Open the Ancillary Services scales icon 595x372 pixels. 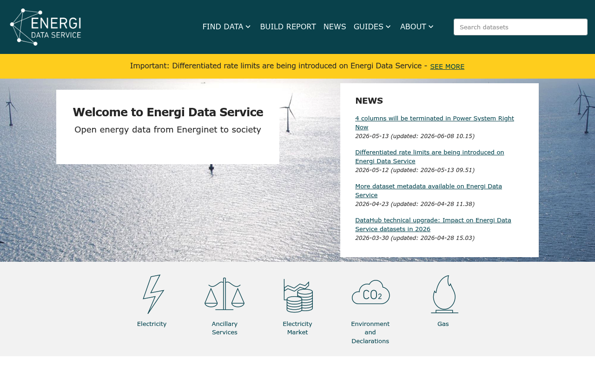tap(225, 294)
